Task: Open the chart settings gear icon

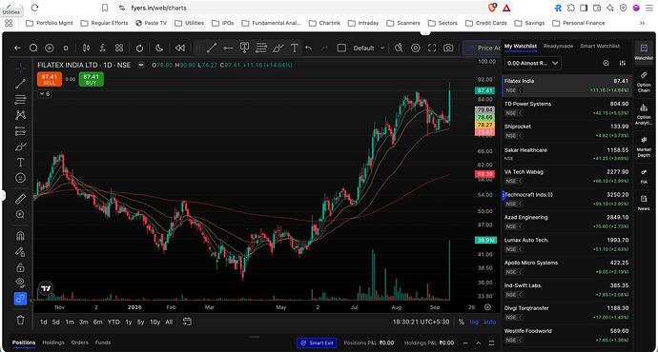Action: point(416,49)
